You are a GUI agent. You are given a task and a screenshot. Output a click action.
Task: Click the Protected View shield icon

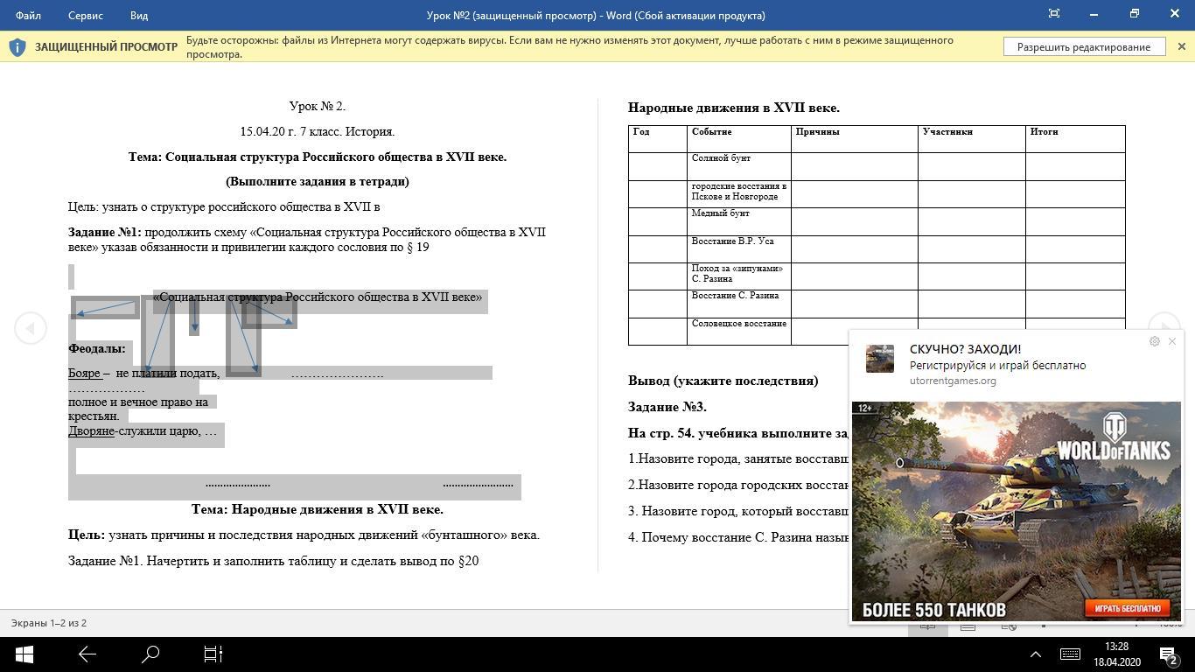(17, 47)
